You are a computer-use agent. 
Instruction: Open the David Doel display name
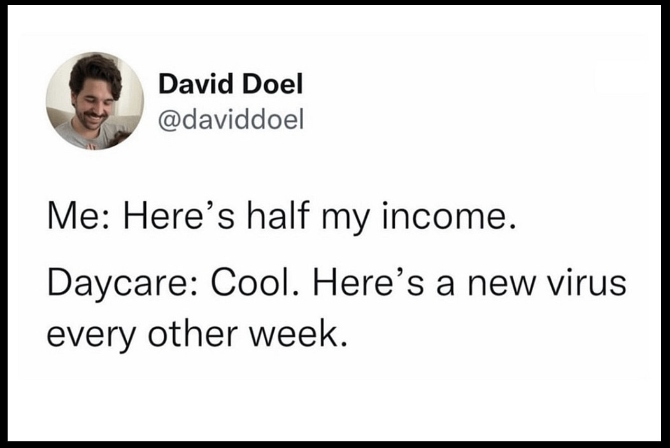tap(230, 84)
